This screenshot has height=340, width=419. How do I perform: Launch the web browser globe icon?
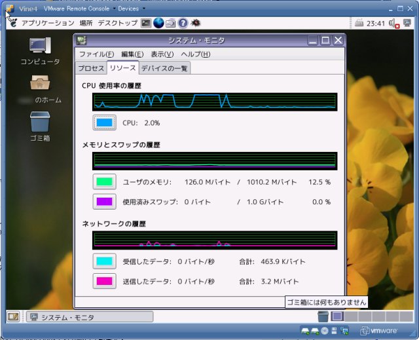[x=158, y=23]
